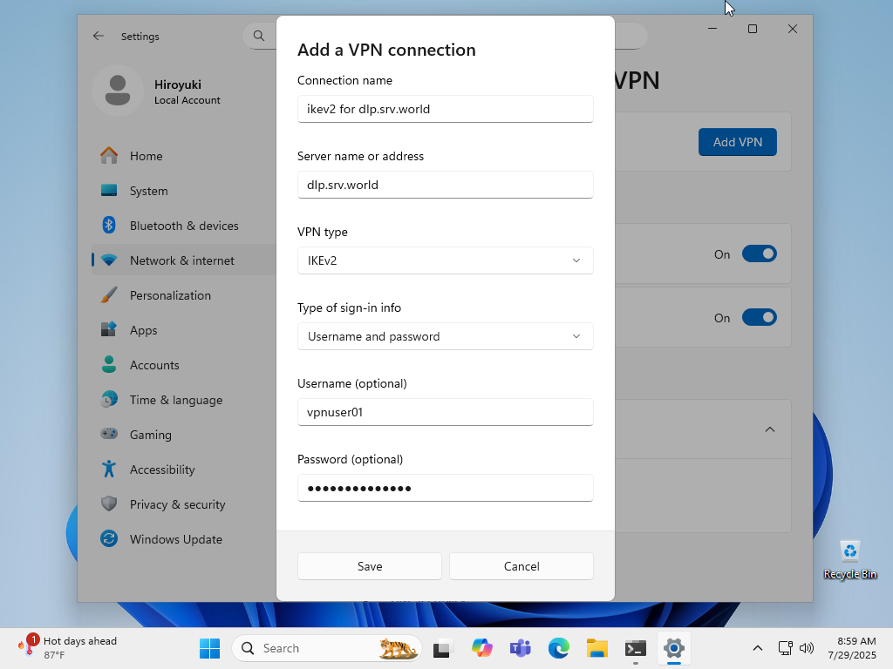Viewport: 893px width, 669px height.
Task: Open File Explorer from the taskbar
Action: click(597, 648)
